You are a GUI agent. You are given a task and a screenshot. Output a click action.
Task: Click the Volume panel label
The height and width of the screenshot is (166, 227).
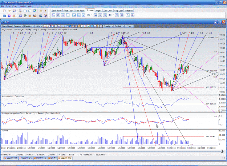coord(5,131)
